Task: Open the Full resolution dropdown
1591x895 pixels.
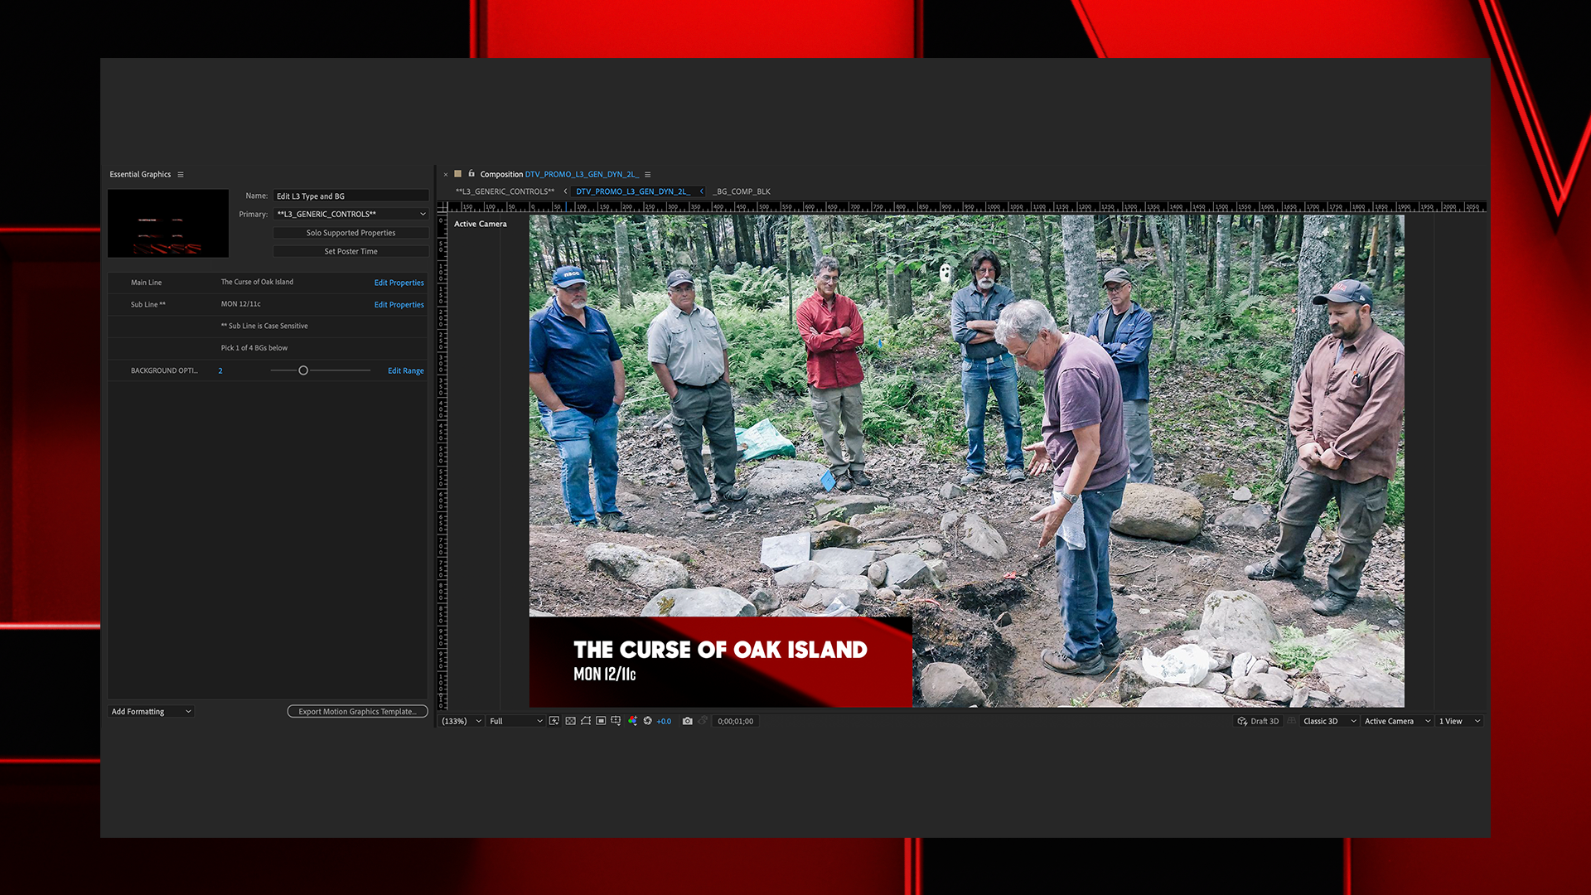Action: pyautogui.click(x=515, y=721)
